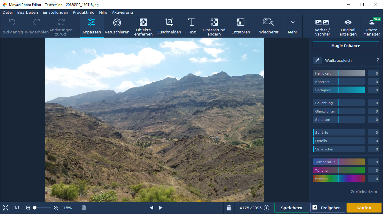The height and width of the screenshot is (214, 383).
Task: Click the Farbton hue slider
Action: tap(339, 178)
